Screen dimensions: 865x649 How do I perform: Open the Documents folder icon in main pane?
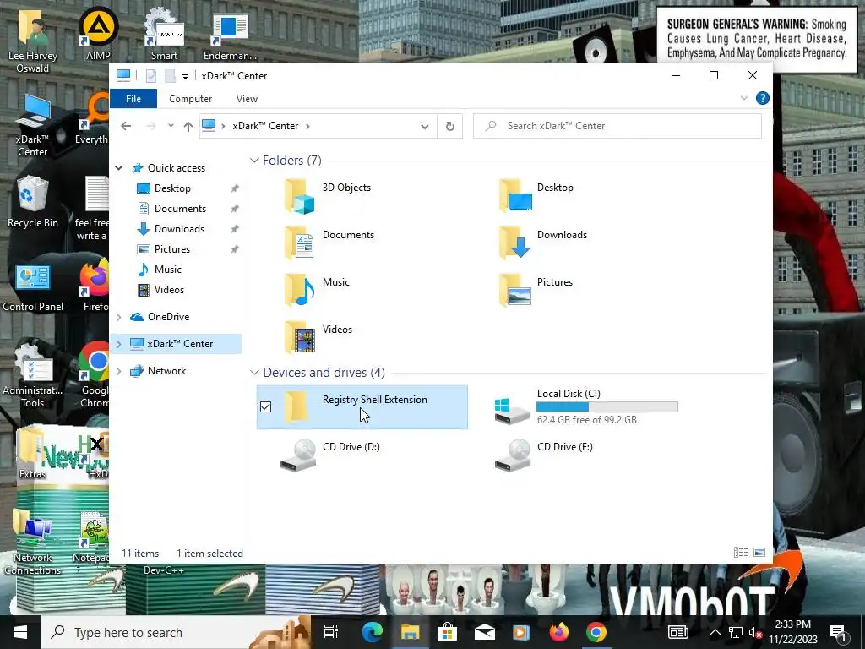point(299,243)
